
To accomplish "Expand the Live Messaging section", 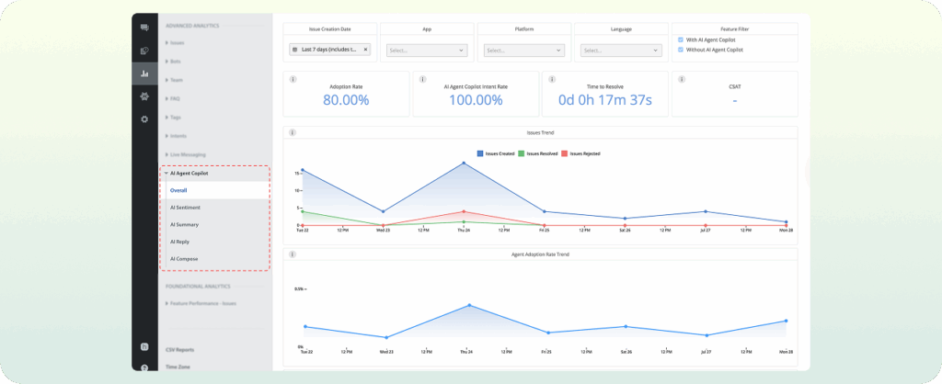I will click(x=185, y=154).
